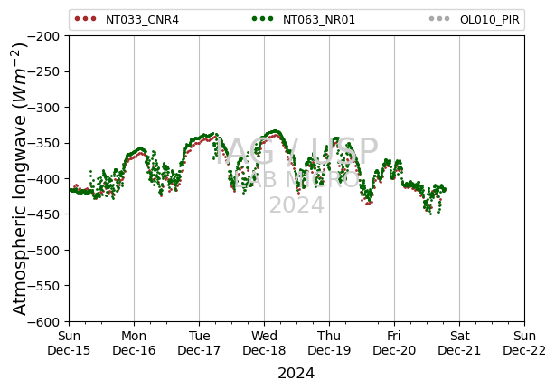The width and height of the screenshot is (555, 390).
Task: Select the Fri Dec-20 axis label
Action: tap(394, 343)
